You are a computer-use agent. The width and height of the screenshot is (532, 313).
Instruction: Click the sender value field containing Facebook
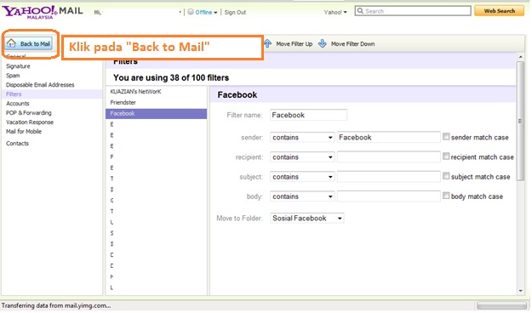388,137
